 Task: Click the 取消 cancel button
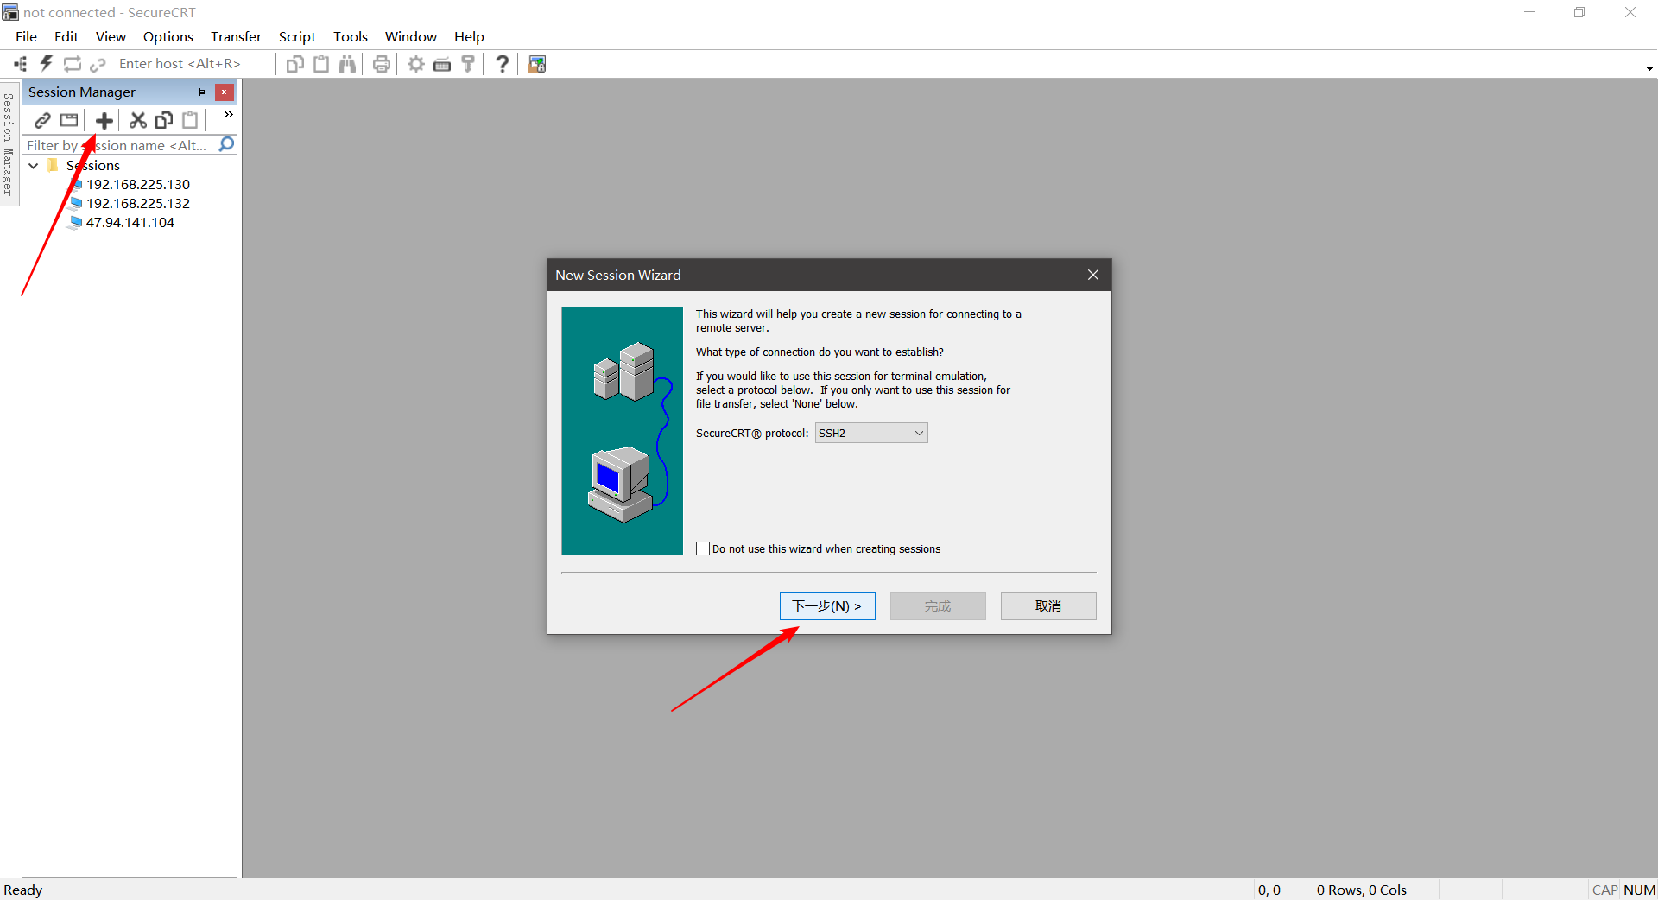pyautogui.click(x=1048, y=605)
